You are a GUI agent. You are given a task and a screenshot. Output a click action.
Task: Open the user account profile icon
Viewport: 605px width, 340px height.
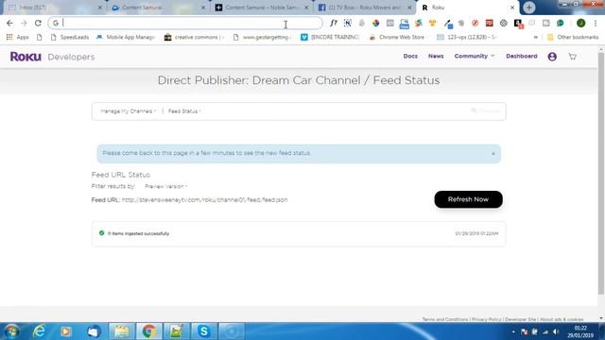click(552, 57)
